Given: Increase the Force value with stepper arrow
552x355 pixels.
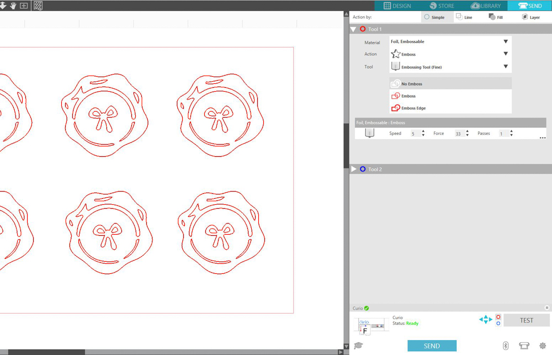Looking at the screenshot, I should [x=467, y=131].
